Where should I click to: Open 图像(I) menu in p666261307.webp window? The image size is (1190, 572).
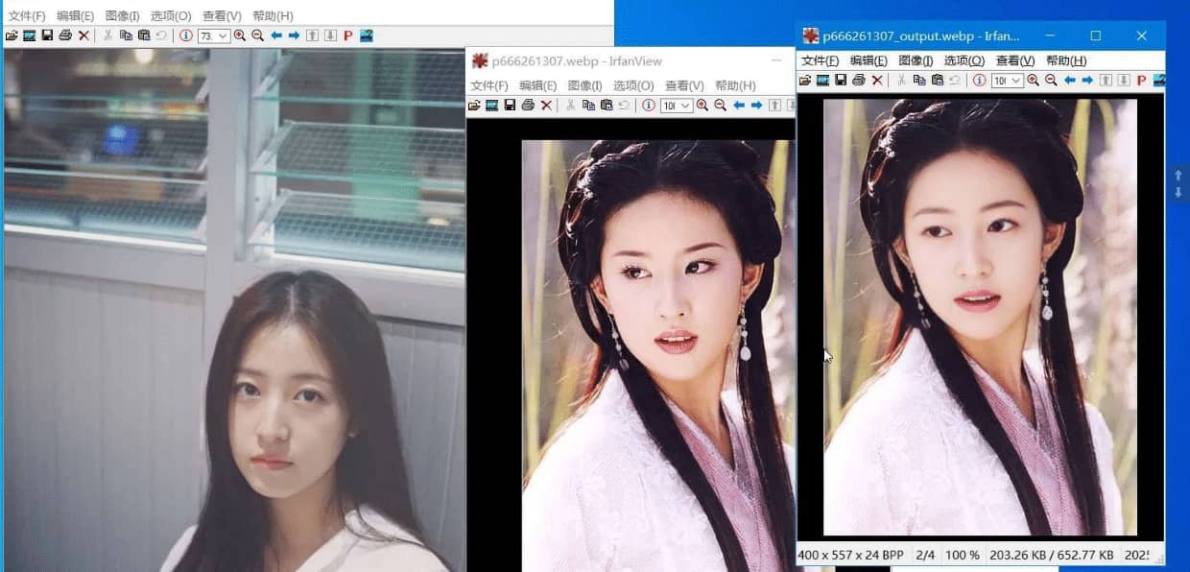(584, 85)
